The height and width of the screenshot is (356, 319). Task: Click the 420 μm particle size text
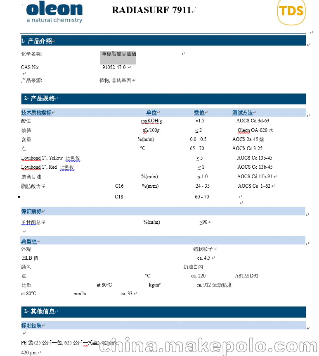[x=29, y=353]
